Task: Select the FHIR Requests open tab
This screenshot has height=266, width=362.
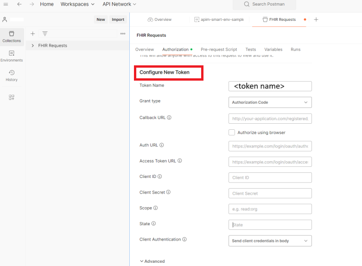Action: point(279,19)
